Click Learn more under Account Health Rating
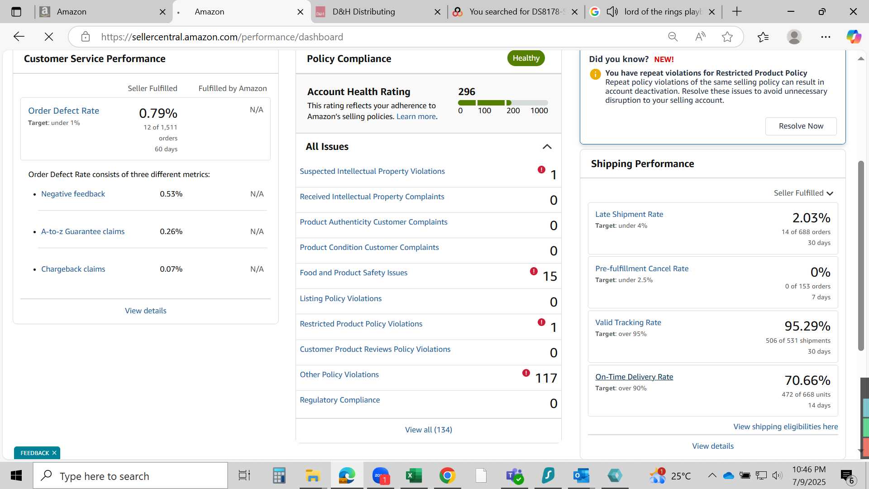Viewport: 869px width, 489px height. (x=416, y=116)
